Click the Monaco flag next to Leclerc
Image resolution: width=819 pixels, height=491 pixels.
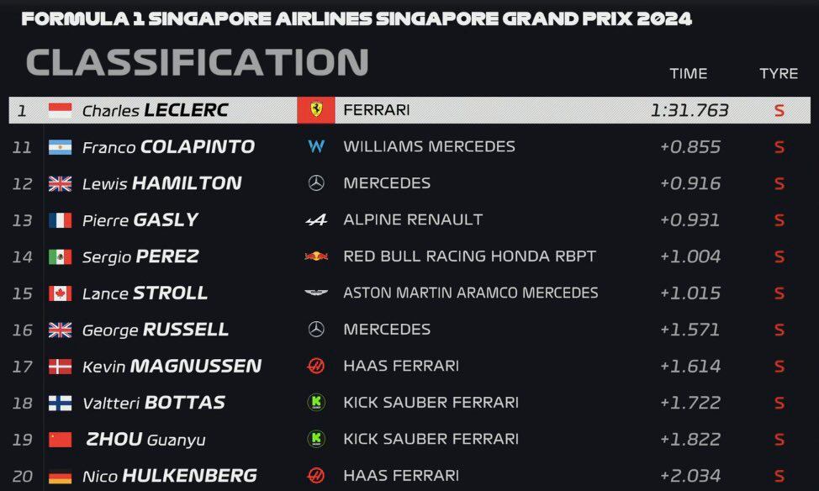pyautogui.click(x=61, y=110)
